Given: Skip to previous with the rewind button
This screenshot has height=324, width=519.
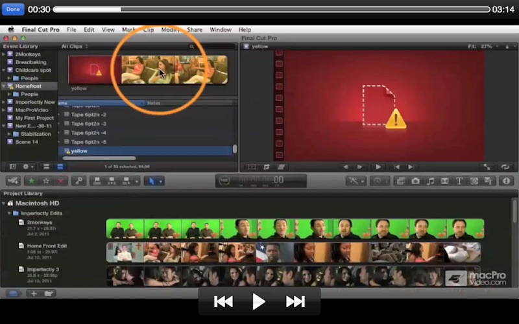Looking at the screenshot, I should tap(223, 301).
